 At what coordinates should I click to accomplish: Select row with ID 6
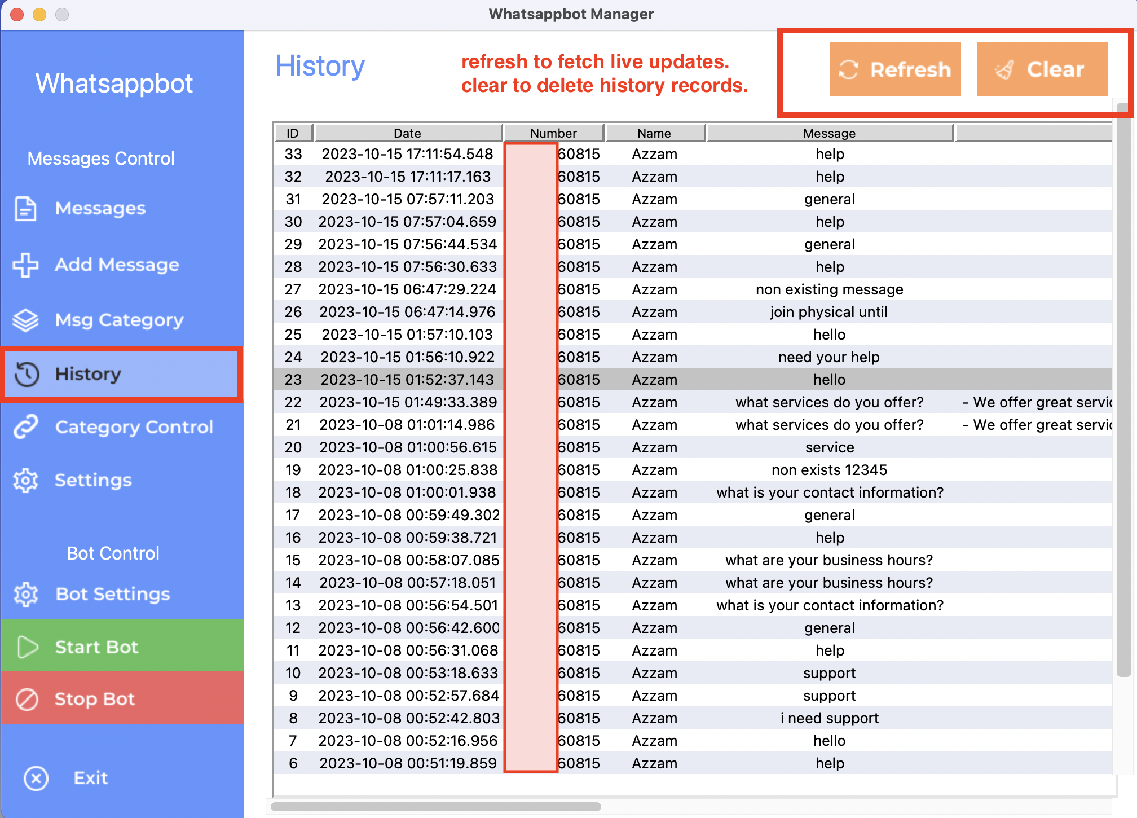tap(693, 763)
